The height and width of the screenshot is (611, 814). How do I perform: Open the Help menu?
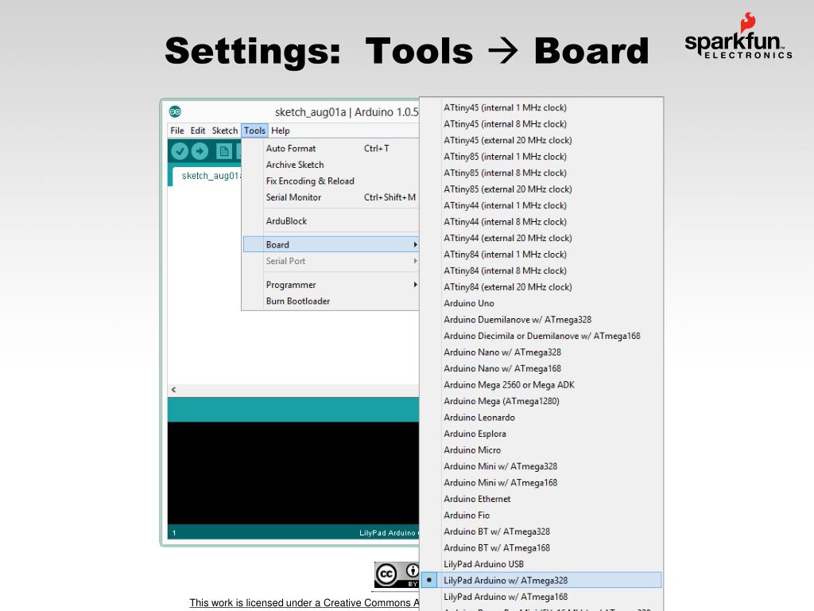click(281, 130)
